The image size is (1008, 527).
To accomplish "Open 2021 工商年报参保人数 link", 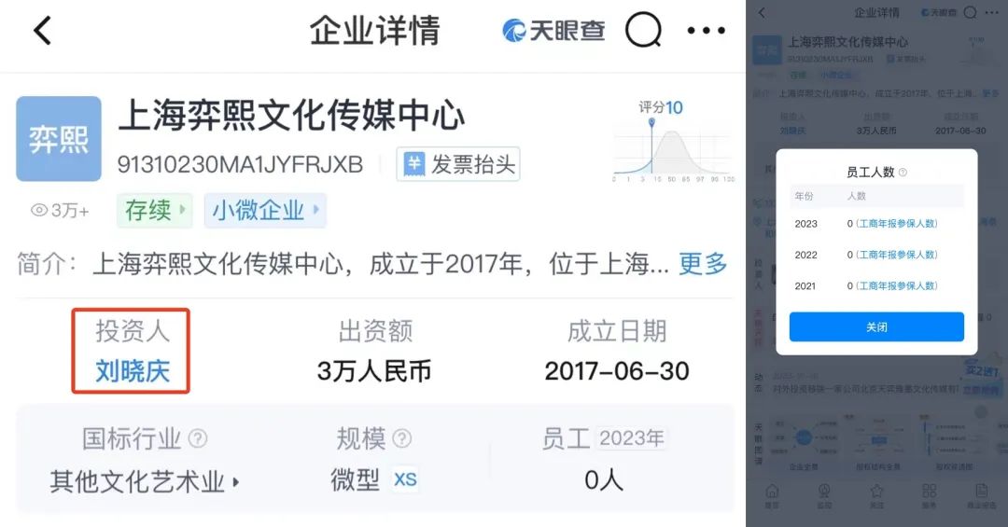I will [x=896, y=286].
